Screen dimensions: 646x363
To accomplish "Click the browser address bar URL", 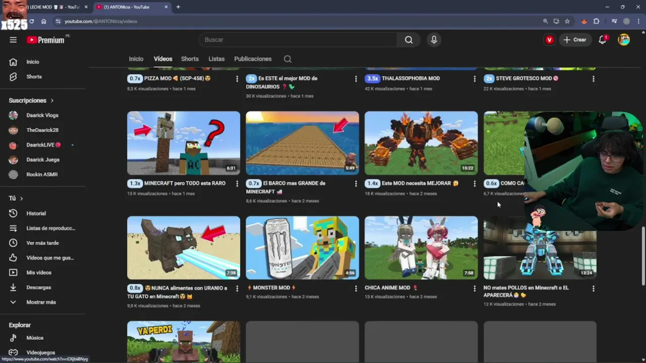I will [100, 21].
